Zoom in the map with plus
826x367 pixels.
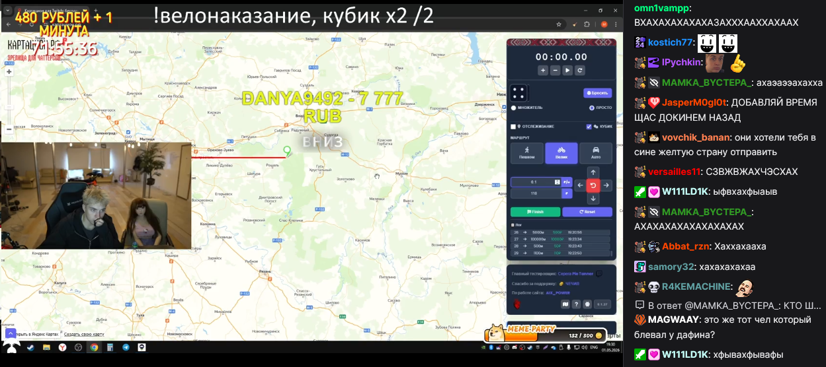pyautogui.click(x=9, y=72)
